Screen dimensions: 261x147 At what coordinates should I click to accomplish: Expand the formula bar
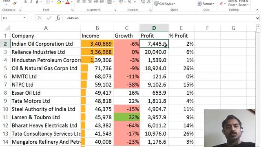(x=257, y=18)
